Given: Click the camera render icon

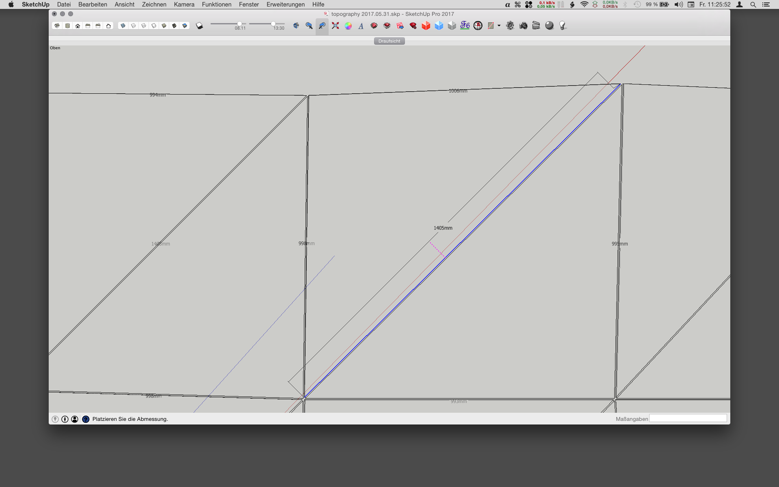Looking at the screenshot, I should (x=523, y=26).
